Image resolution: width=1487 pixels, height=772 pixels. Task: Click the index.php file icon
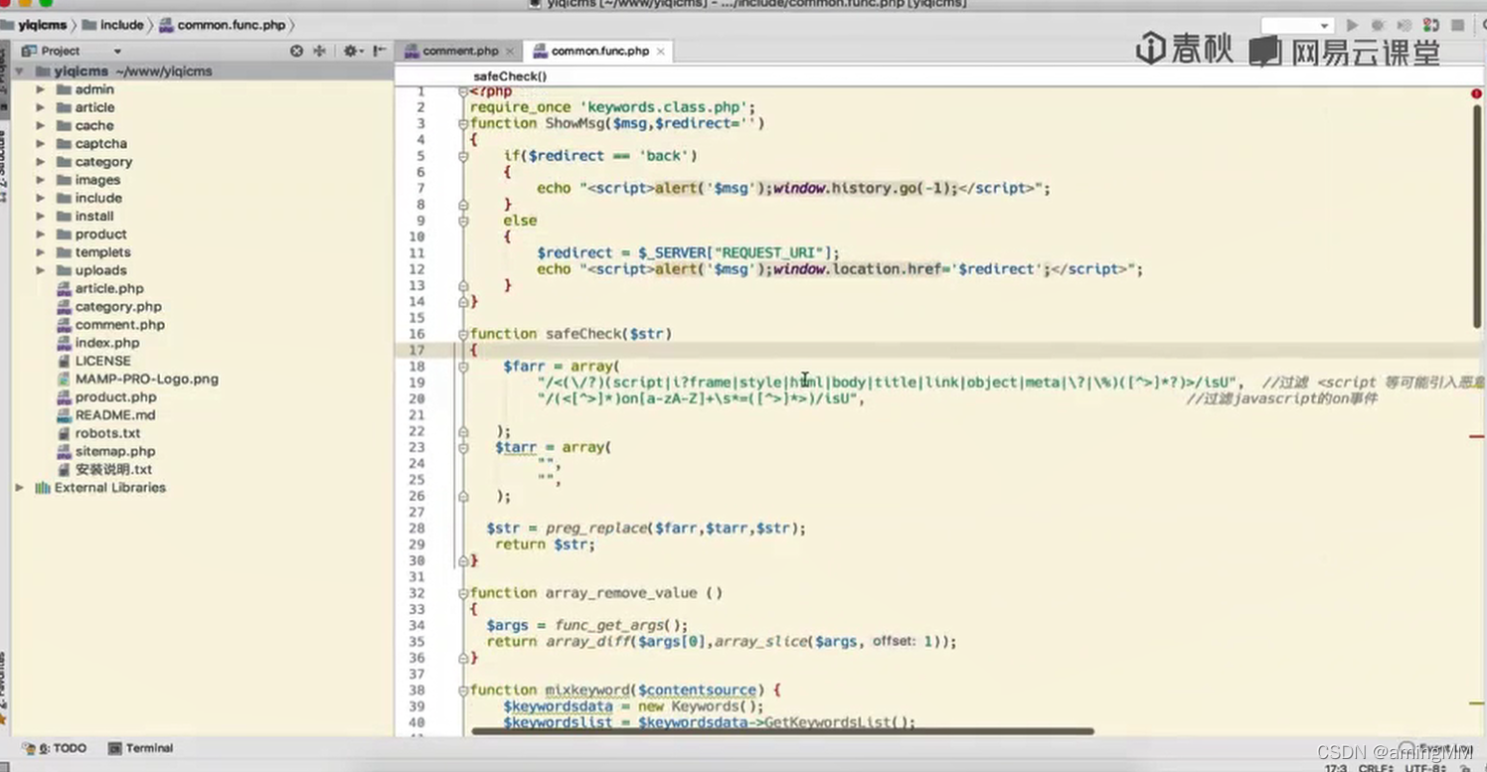coord(64,343)
